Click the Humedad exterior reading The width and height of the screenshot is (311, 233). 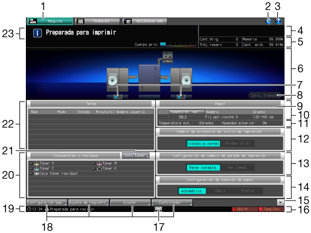point(244,123)
